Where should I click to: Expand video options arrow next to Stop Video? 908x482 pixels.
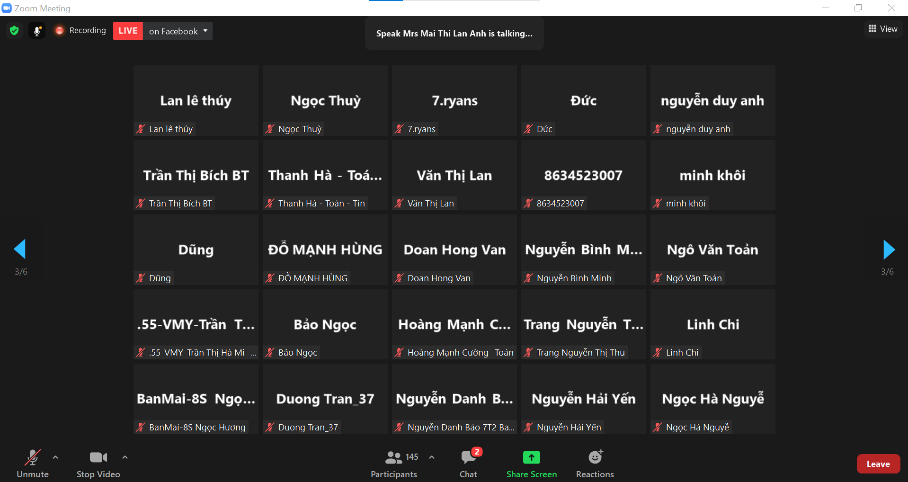[125, 457]
